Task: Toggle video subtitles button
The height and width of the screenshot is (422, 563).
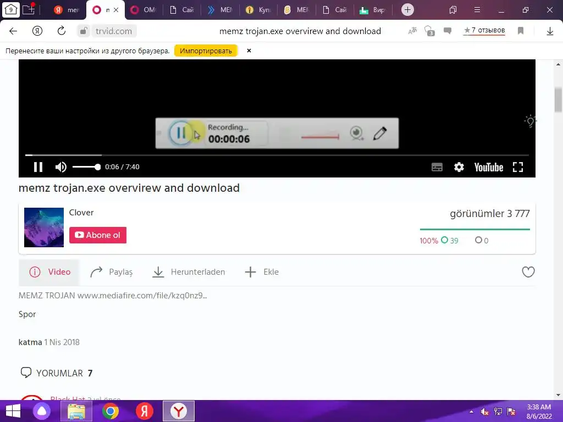Action: click(437, 167)
